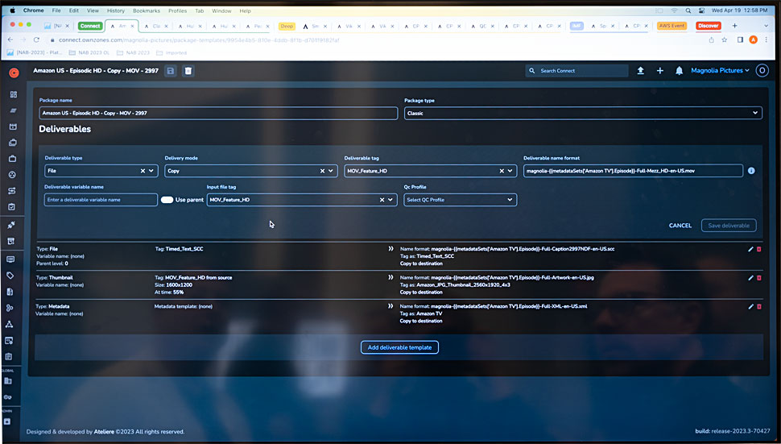
Task: Open the dashboard grid icon in sidebar
Action: coord(14,94)
